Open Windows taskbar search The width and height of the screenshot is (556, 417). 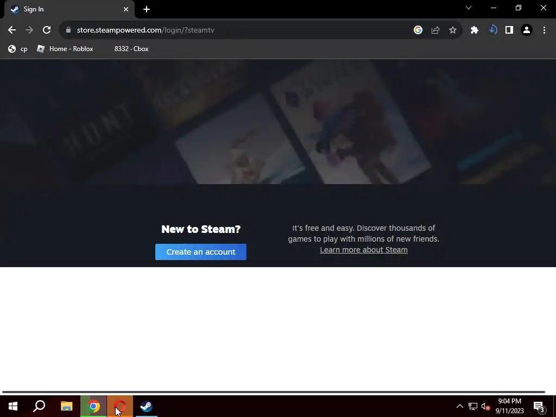(x=39, y=406)
